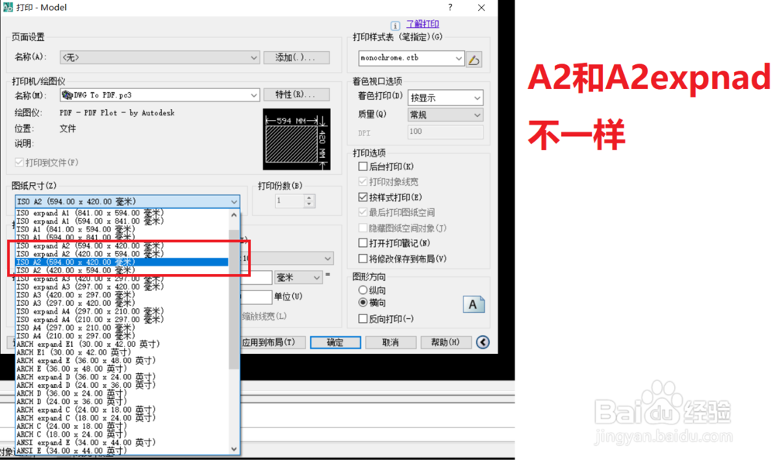Select the 纵向 portrait radio button
This screenshot has width=775, height=463.
point(361,290)
